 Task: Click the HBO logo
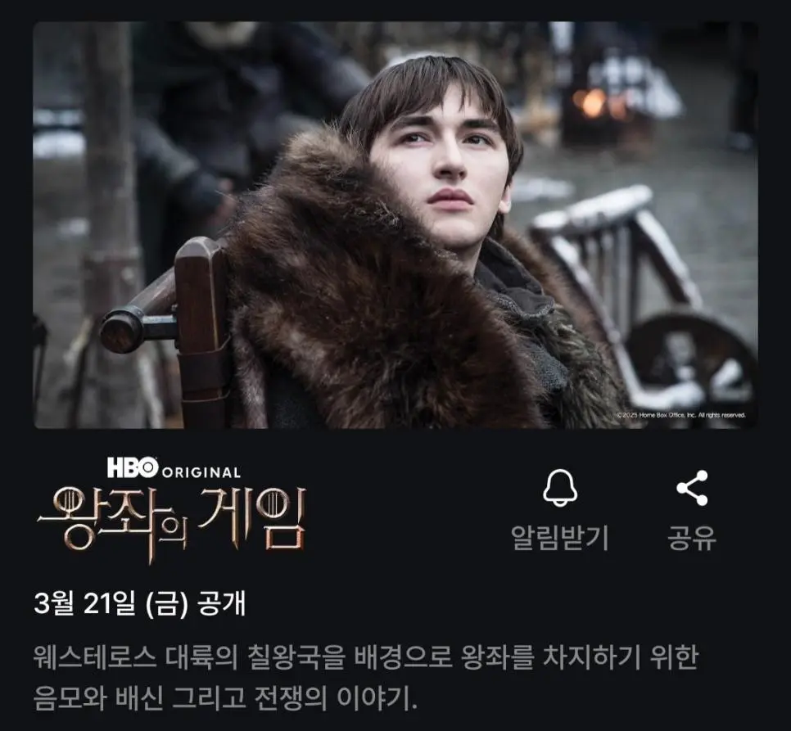point(133,467)
